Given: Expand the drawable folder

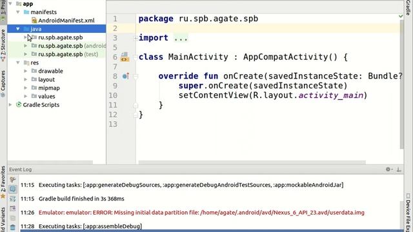Looking at the screenshot, I should coord(26,71).
